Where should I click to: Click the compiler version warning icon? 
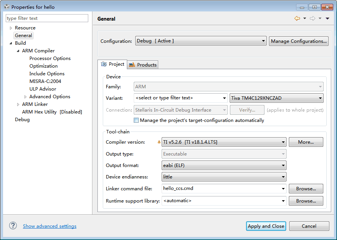pyautogui.click(x=159, y=142)
